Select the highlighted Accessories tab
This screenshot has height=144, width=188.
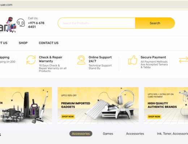81,133
